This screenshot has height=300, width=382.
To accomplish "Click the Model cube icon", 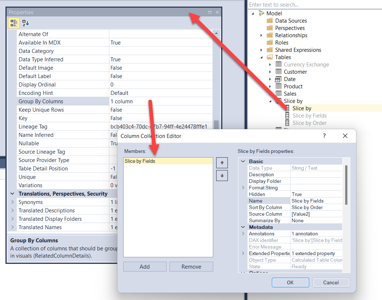I will (x=262, y=13).
